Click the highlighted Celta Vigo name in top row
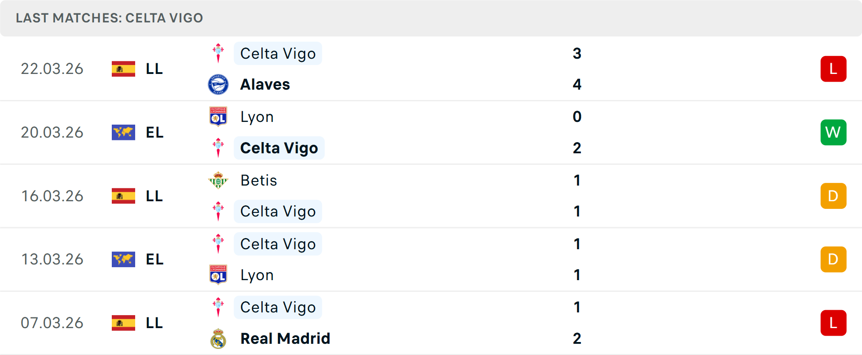 pyautogui.click(x=277, y=53)
